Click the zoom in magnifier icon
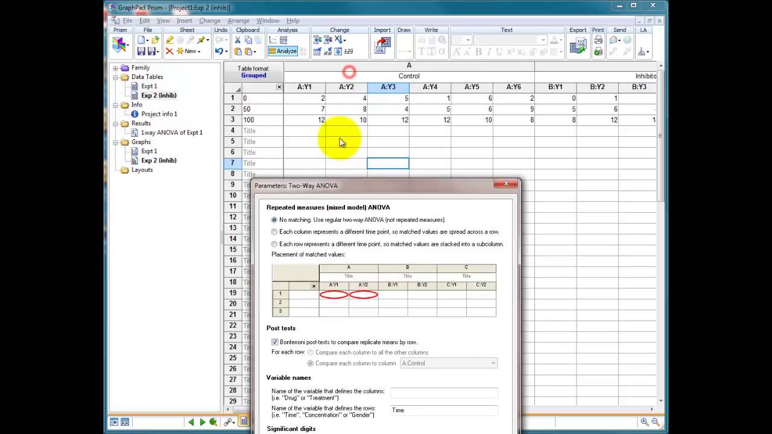772x434 pixels. click(x=645, y=422)
